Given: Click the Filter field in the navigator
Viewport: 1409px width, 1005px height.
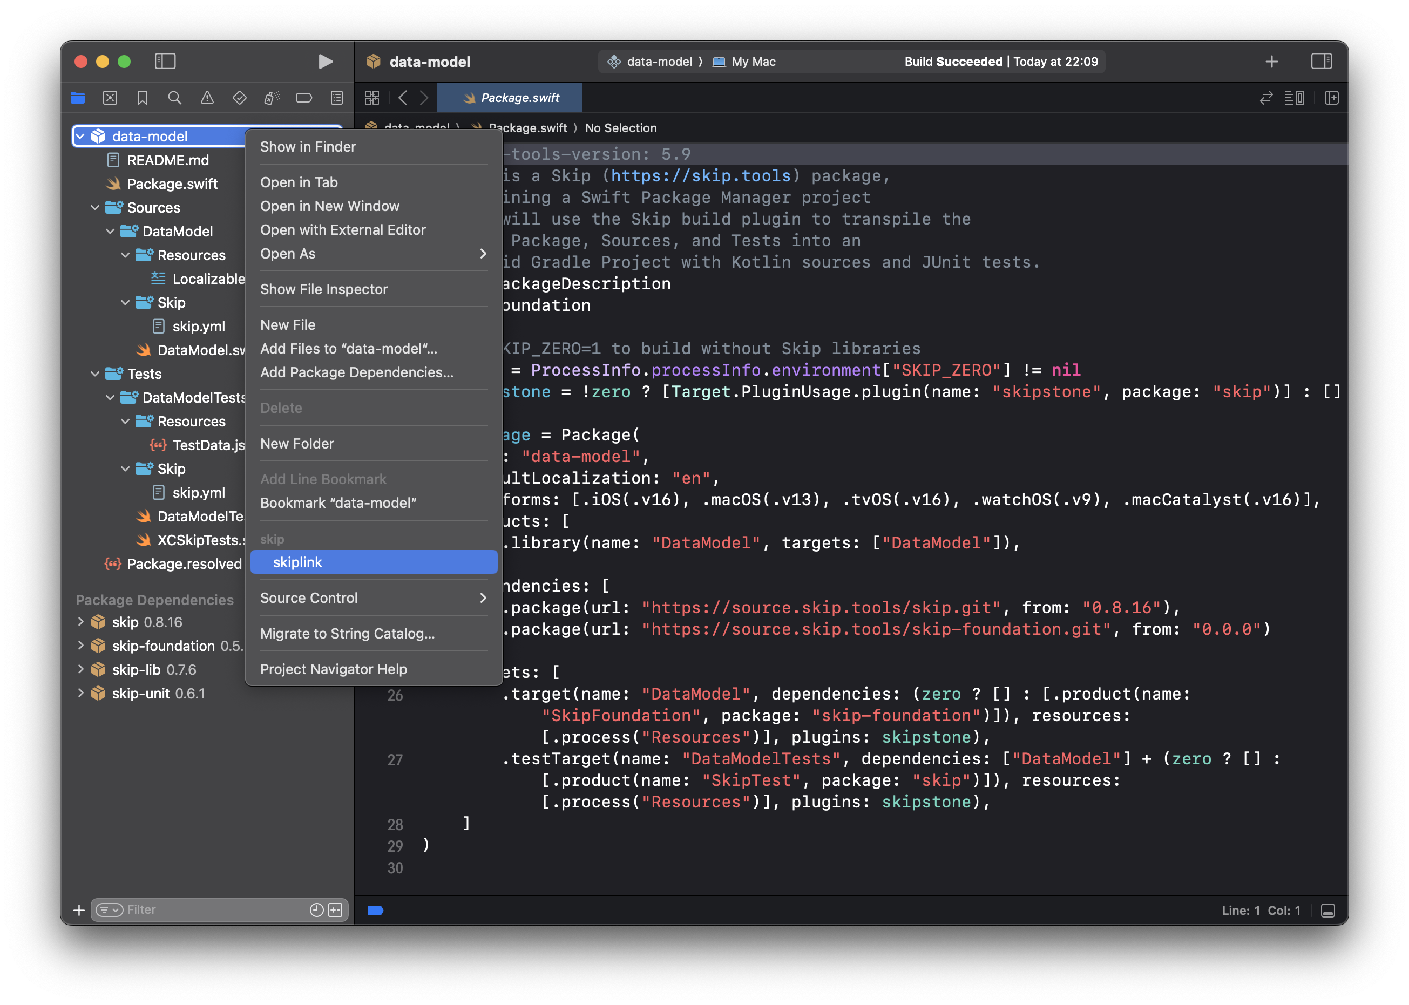Looking at the screenshot, I should click(x=186, y=909).
